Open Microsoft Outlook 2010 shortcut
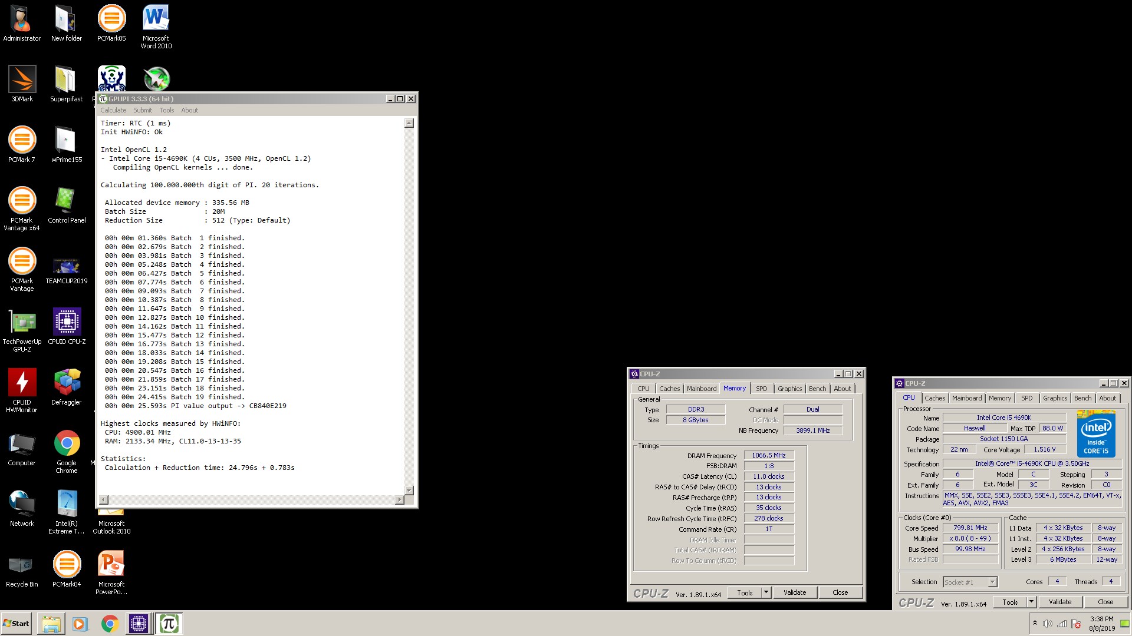 [111, 521]
